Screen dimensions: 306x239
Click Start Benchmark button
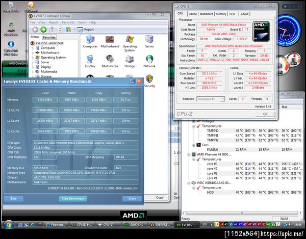coord(73,198)
